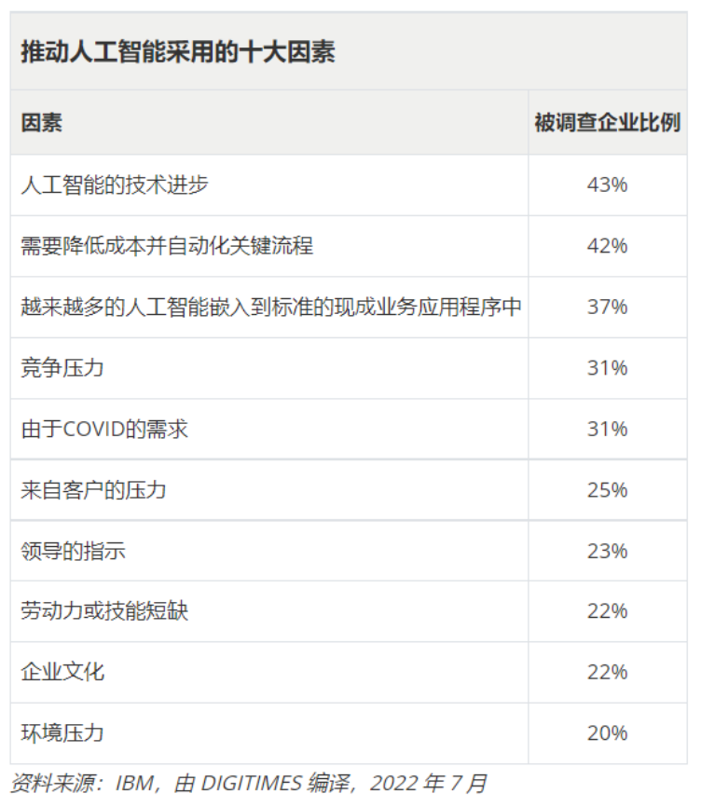Click the 42% percentage cell

pyautogui.click(x=608, y=246)
